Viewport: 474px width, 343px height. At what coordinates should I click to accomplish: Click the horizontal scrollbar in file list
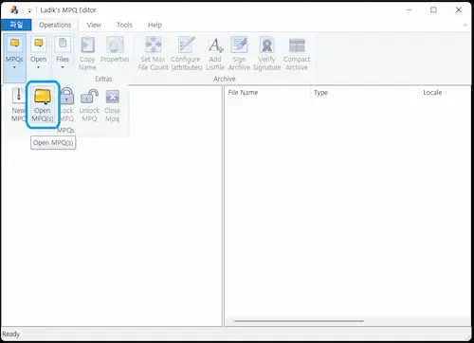coord(299,321)
